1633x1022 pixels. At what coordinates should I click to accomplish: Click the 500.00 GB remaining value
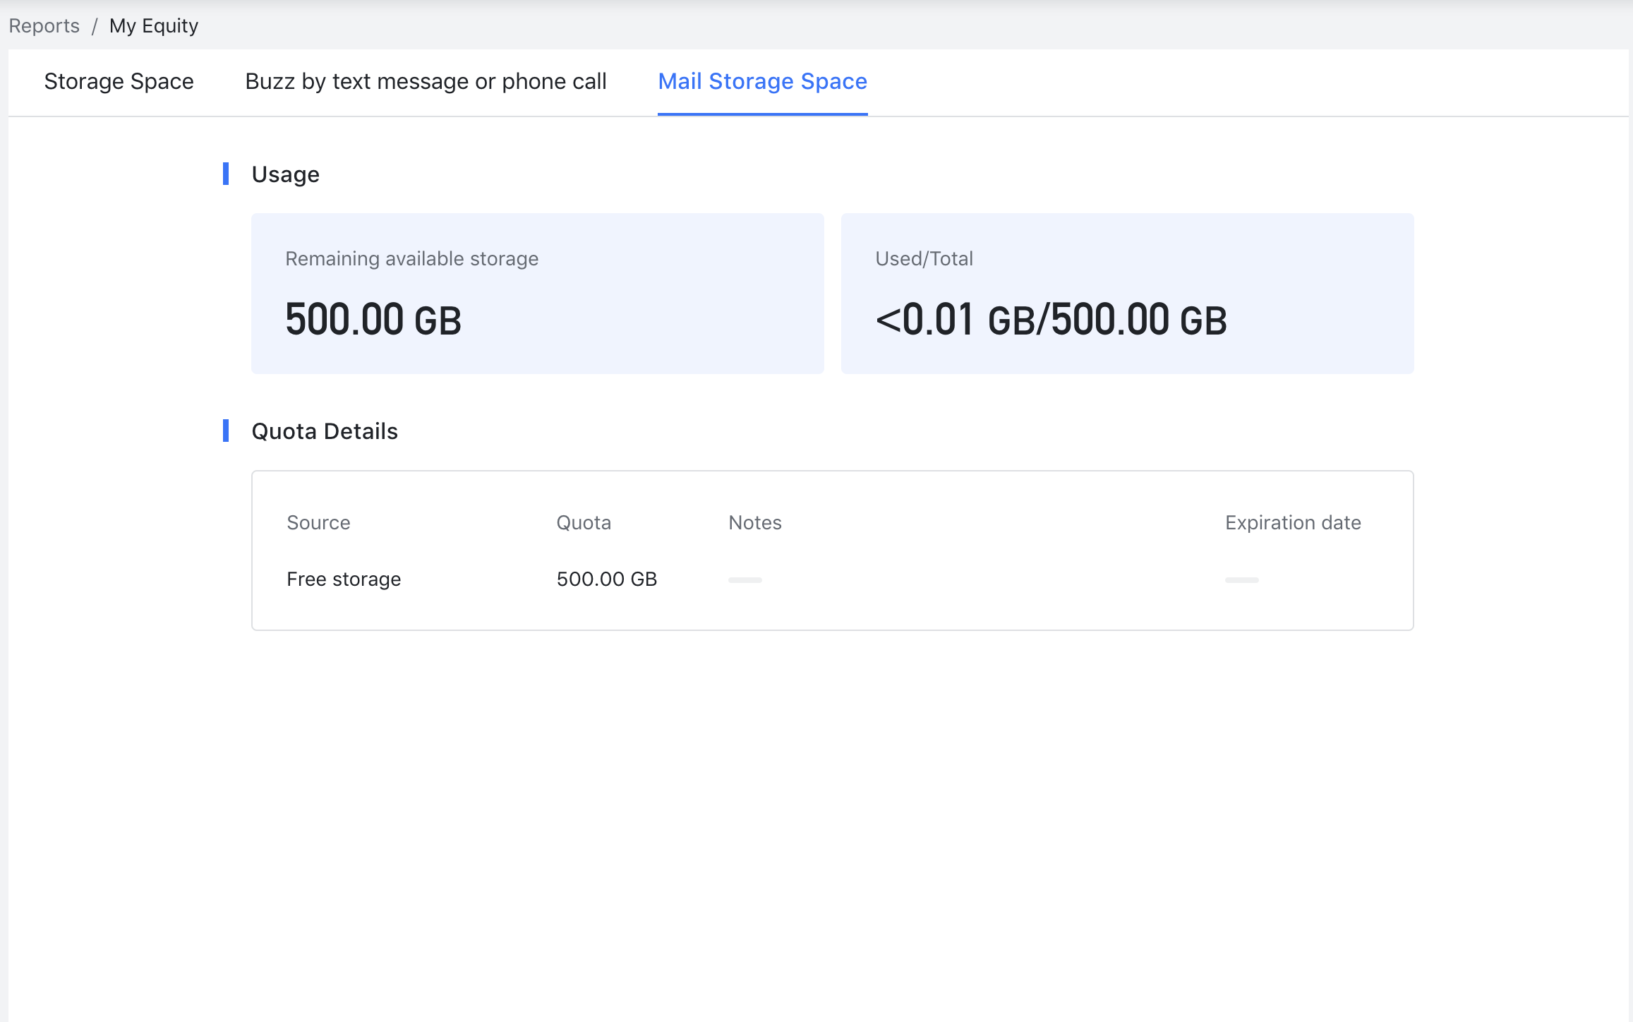(373, 320)
